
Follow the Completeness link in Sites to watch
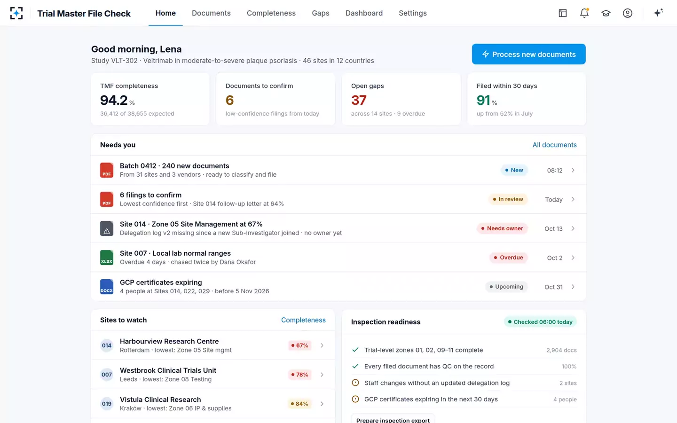(x=303, y=320)
